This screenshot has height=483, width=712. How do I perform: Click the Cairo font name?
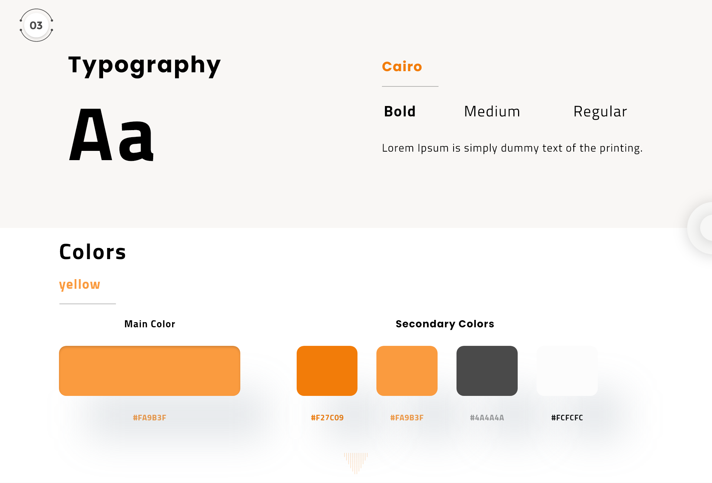coord(402,66)
